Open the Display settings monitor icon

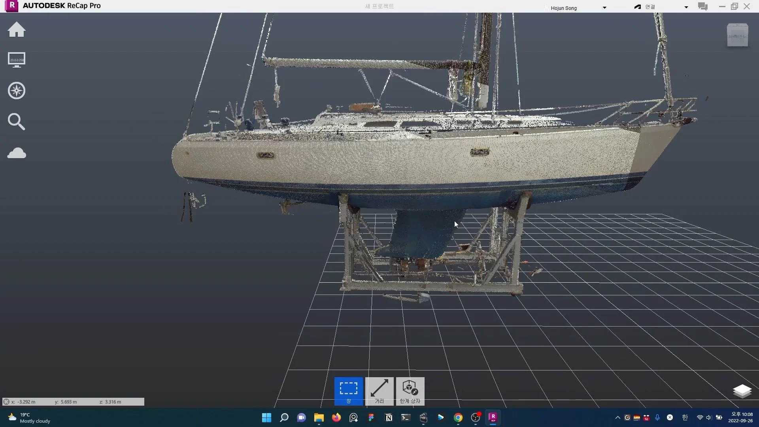coord(17,60)
